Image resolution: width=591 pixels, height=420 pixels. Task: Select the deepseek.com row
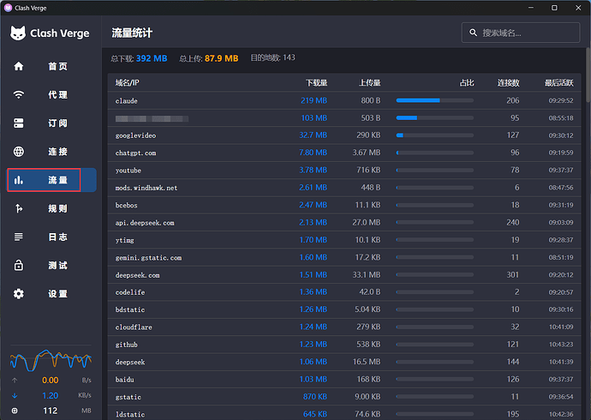pos(344,275)
